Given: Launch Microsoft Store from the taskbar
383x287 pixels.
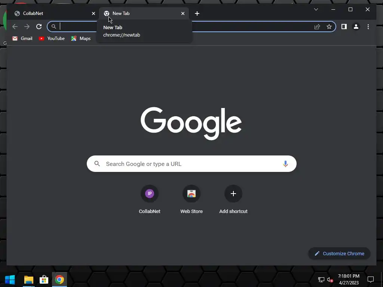Looking at the screenshot, I should point(44,280).
